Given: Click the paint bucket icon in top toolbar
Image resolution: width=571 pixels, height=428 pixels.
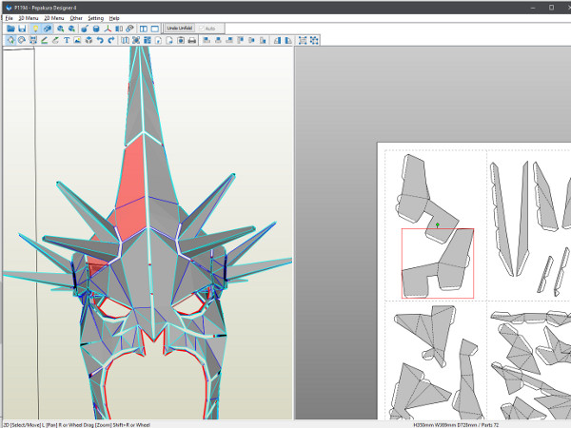Looking at the screenshot, I should tap(84, 29).
